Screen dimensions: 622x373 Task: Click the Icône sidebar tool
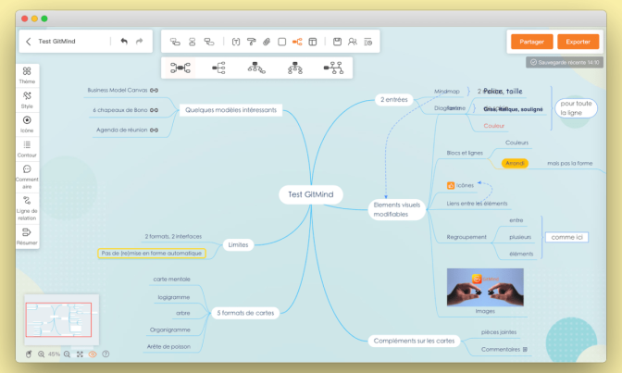click(27, 124)
